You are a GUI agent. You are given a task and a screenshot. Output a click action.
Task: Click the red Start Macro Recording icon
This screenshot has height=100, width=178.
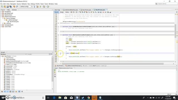103,12
